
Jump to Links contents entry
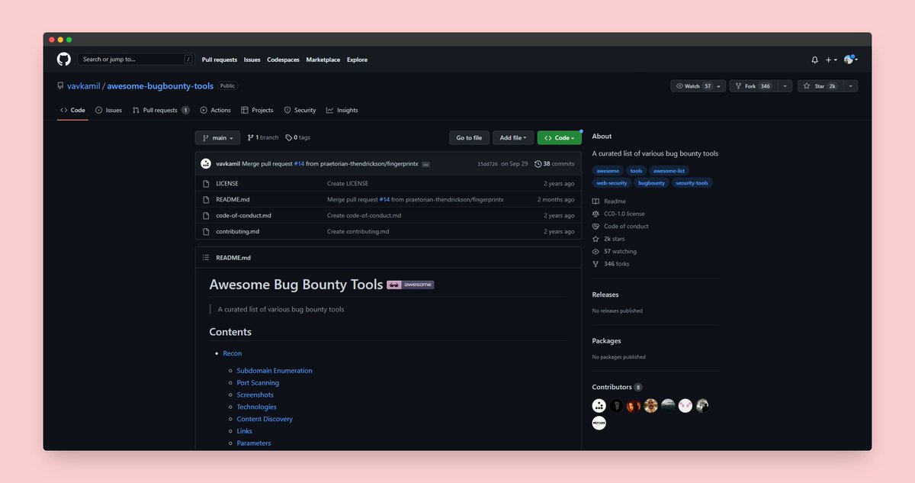point(245,431)
